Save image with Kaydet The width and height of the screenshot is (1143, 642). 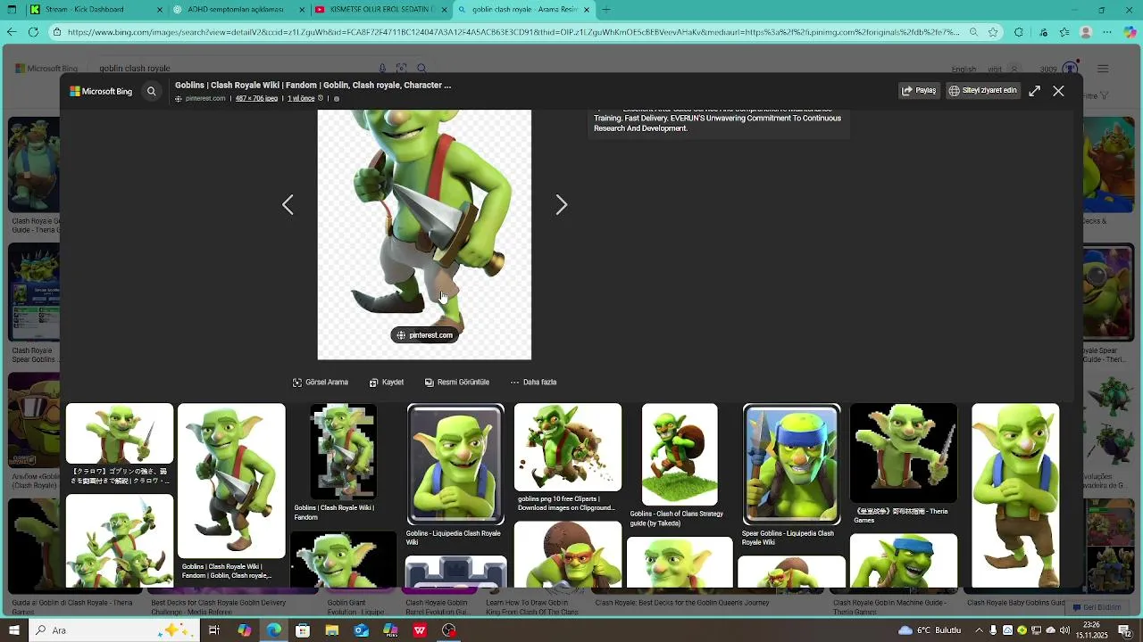(387, 383)
